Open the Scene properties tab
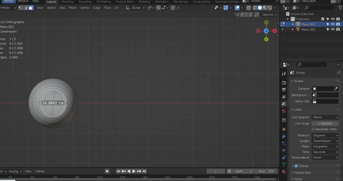This screenshot has width=343, height=181. click(x=284, y=104)
